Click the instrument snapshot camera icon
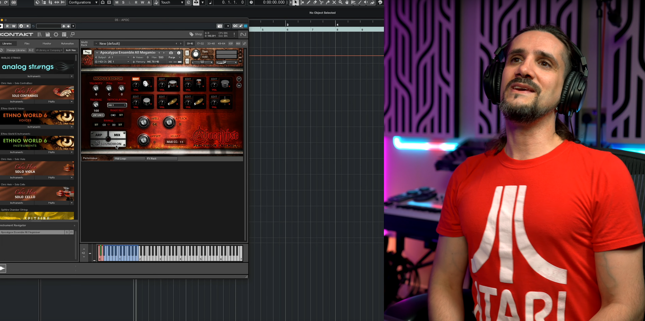Viewport: 645px width, 321px height. point(171,53)
